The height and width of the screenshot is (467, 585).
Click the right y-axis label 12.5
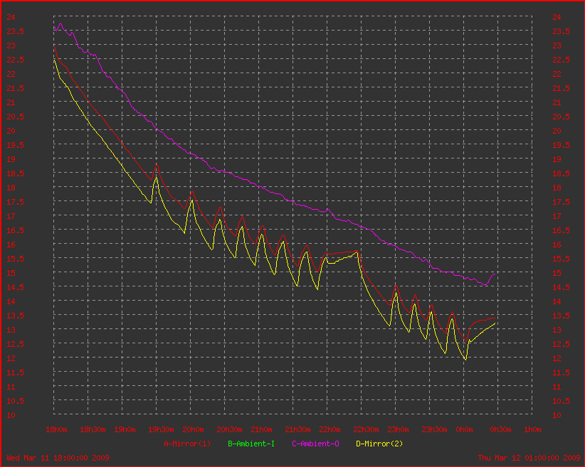click(x=561, y=344)
